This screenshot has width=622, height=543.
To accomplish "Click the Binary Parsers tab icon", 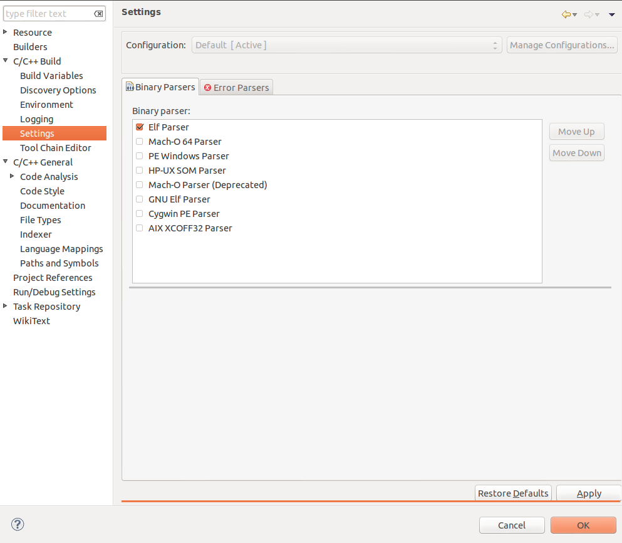I will [x=130, y=86].
